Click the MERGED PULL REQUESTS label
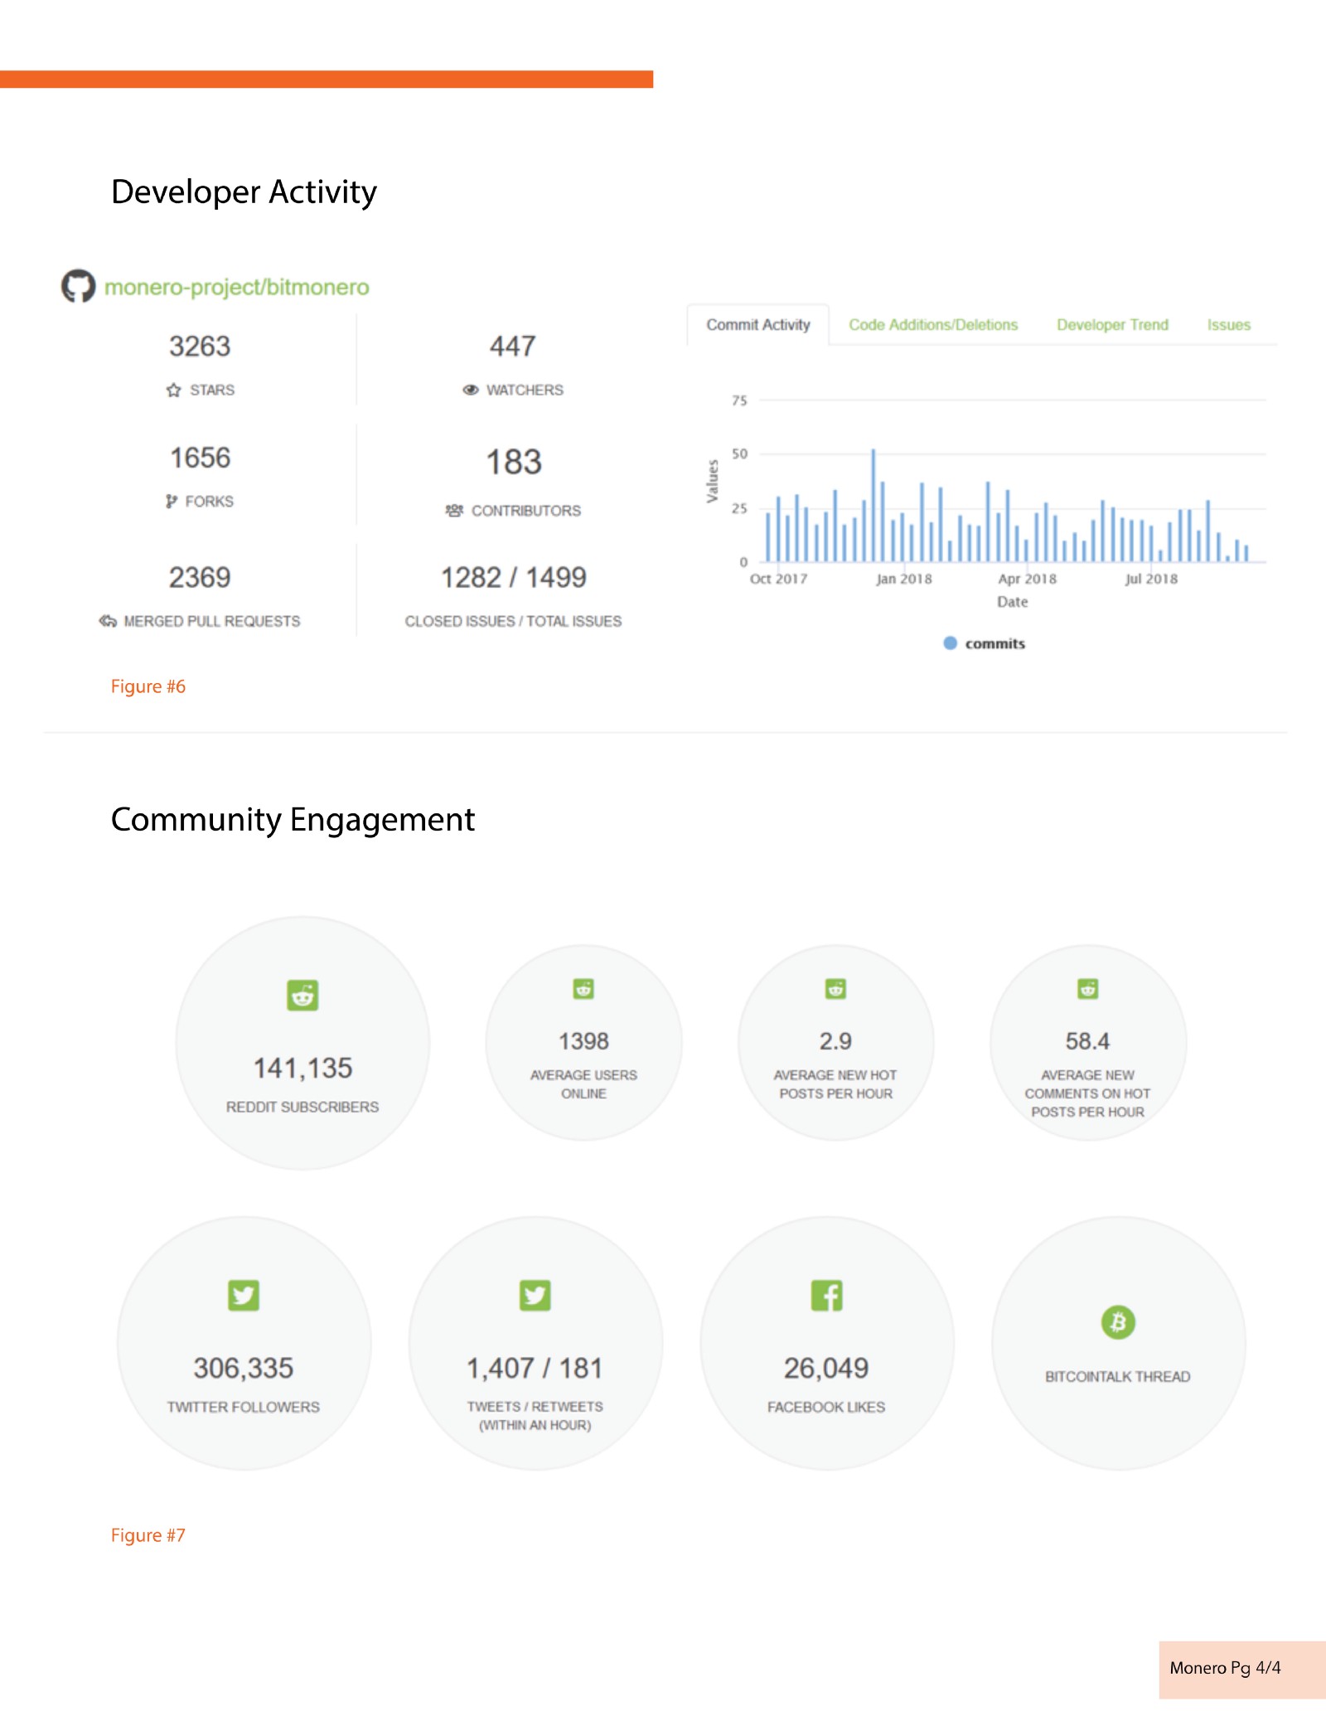The image size is (1326, 1716). (212, 621)
